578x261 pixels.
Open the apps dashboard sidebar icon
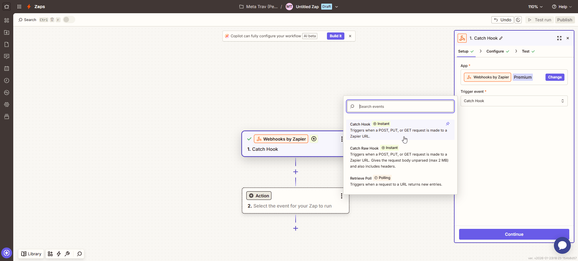7,20
